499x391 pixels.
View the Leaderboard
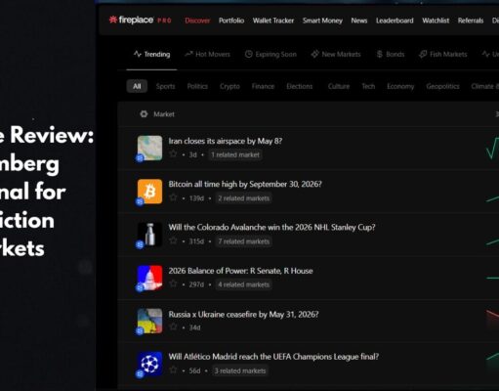click(x=395, y=21)
